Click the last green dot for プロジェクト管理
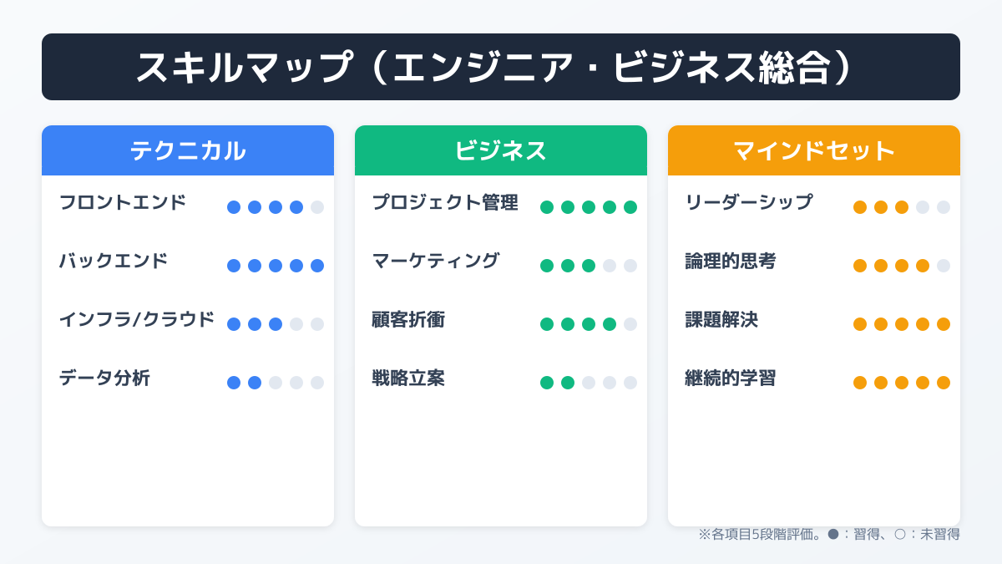The width and height of the screenshot is (1002, 564). (x=630, y=207)
